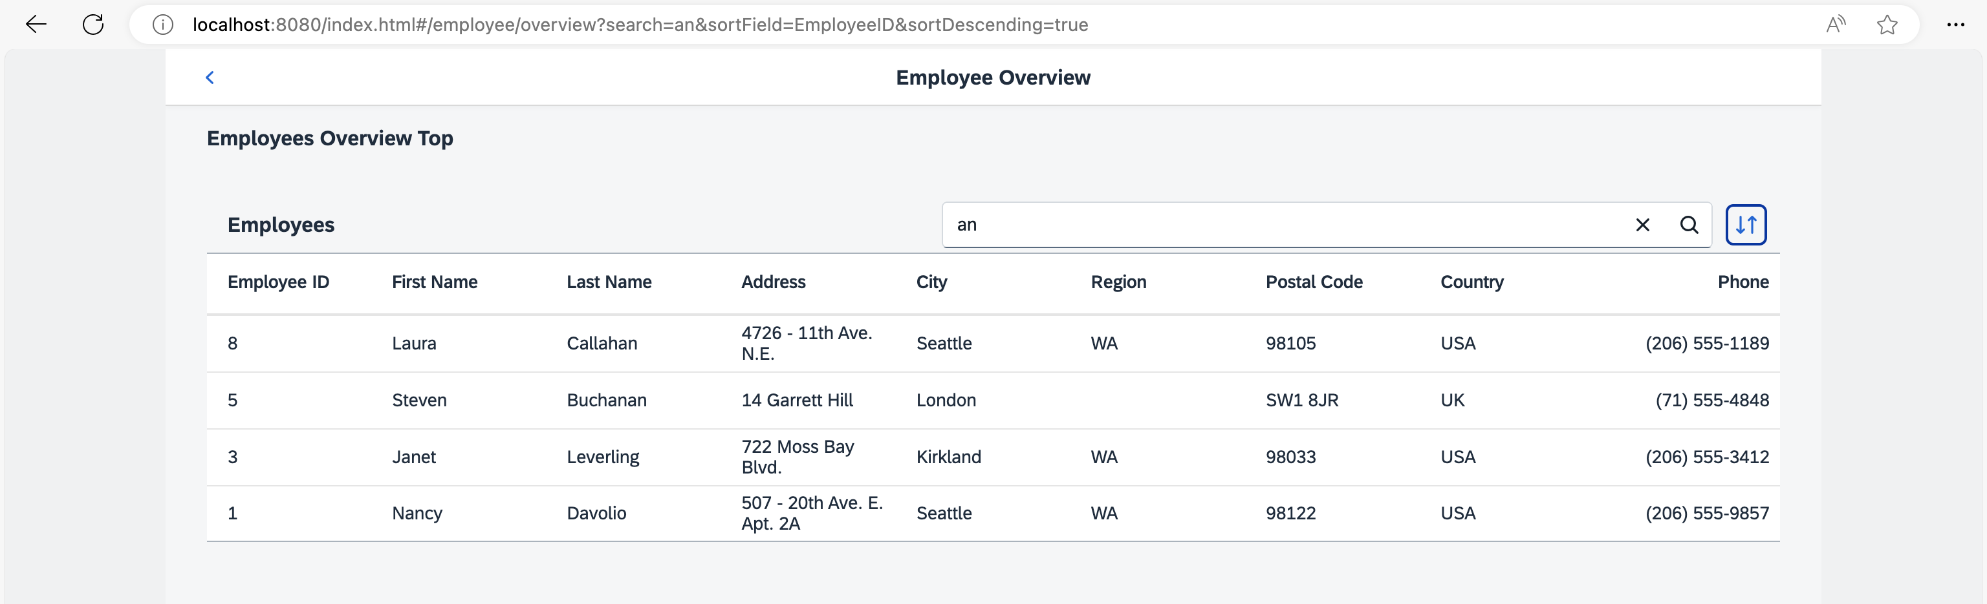The image size is (1987, 604).
Task: Click address 4726 - 11th Ave. N.E.
Action: pos(807,344)
